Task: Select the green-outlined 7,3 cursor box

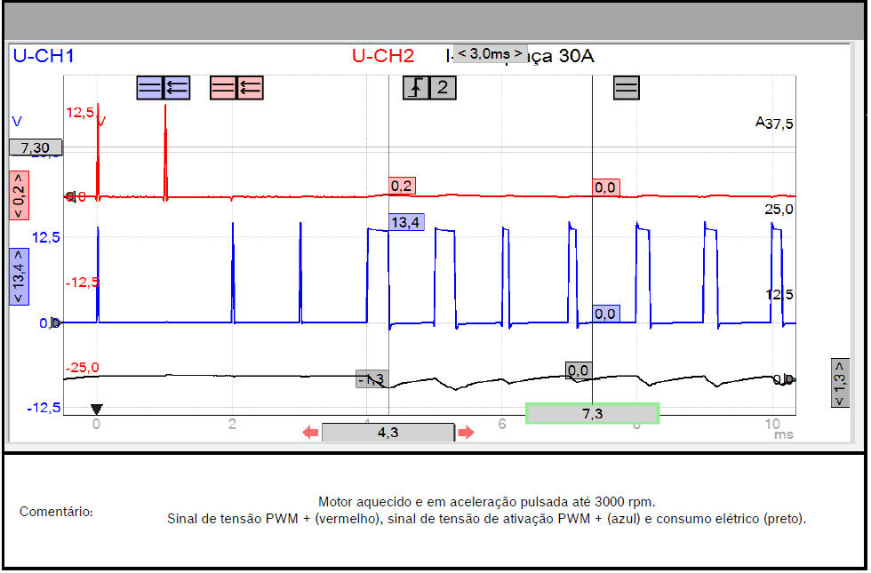Action: (592, 413)
